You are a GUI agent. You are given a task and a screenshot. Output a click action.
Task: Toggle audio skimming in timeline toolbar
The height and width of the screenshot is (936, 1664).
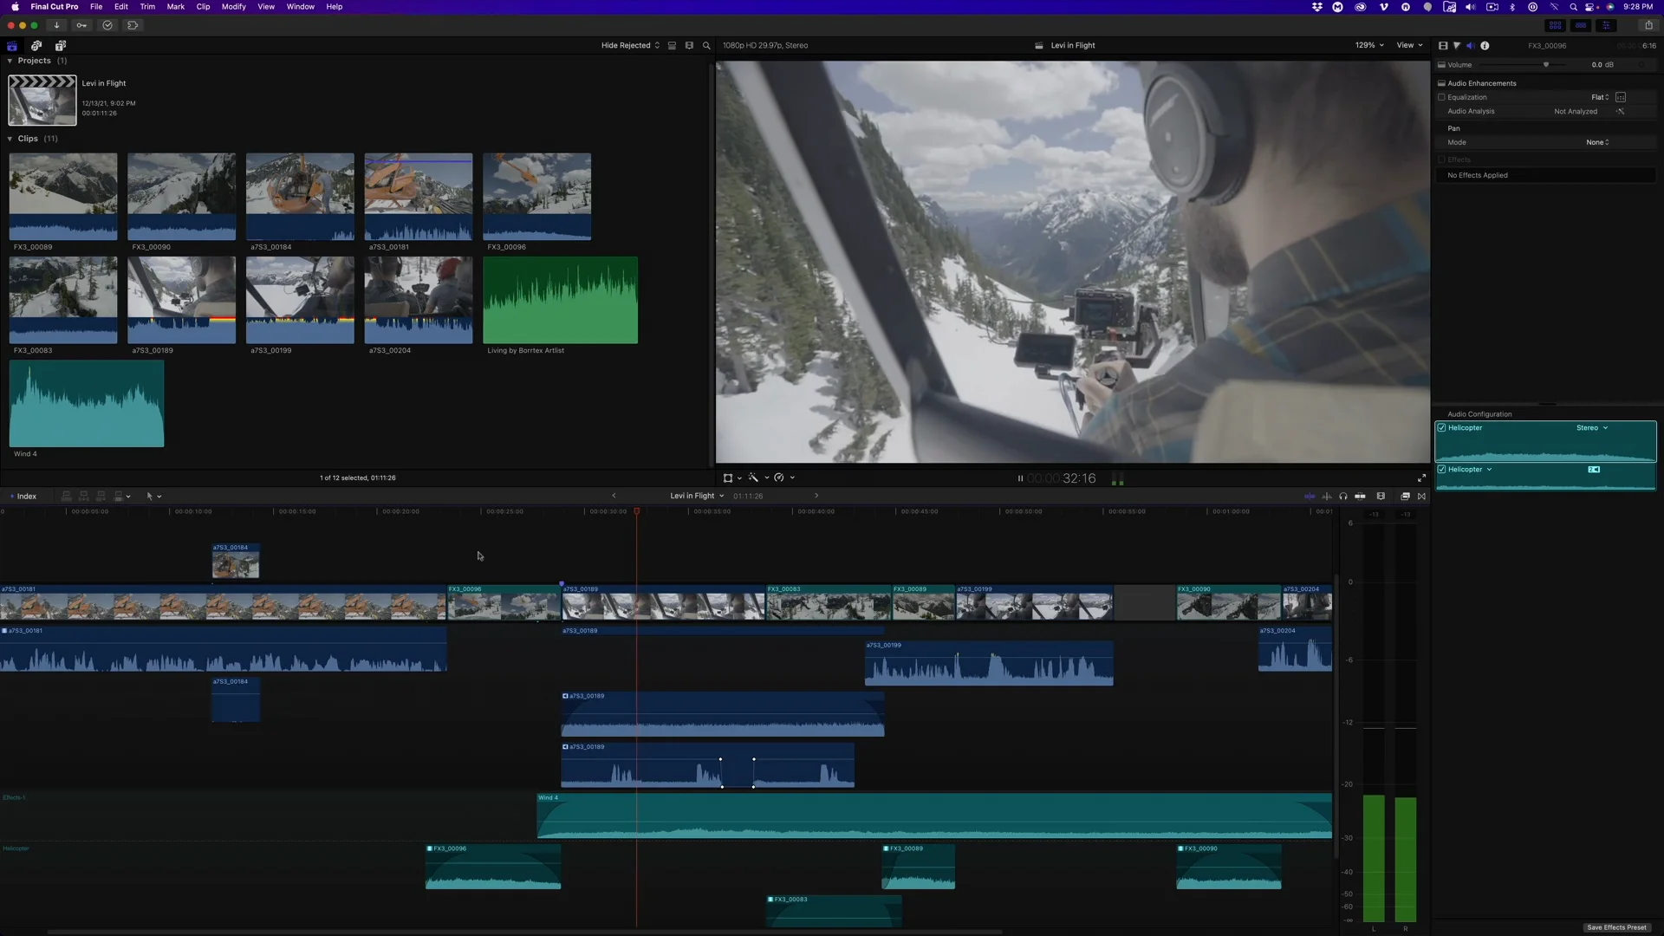click(x=1327, y=497)
